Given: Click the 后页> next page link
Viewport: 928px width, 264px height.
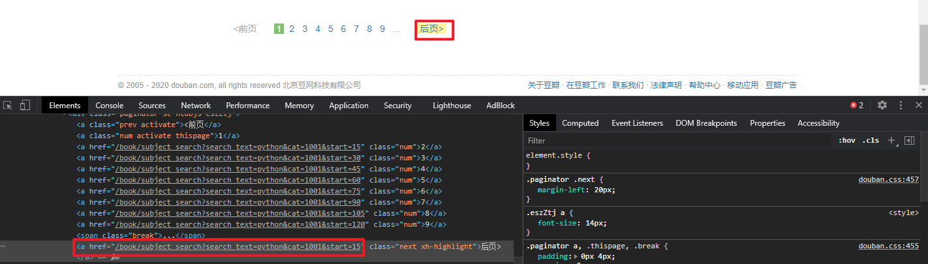Looking at the screenshot, I should tap(432, 29).
